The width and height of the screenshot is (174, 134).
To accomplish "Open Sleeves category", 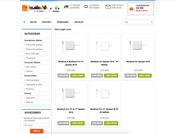I will [29, 71].
